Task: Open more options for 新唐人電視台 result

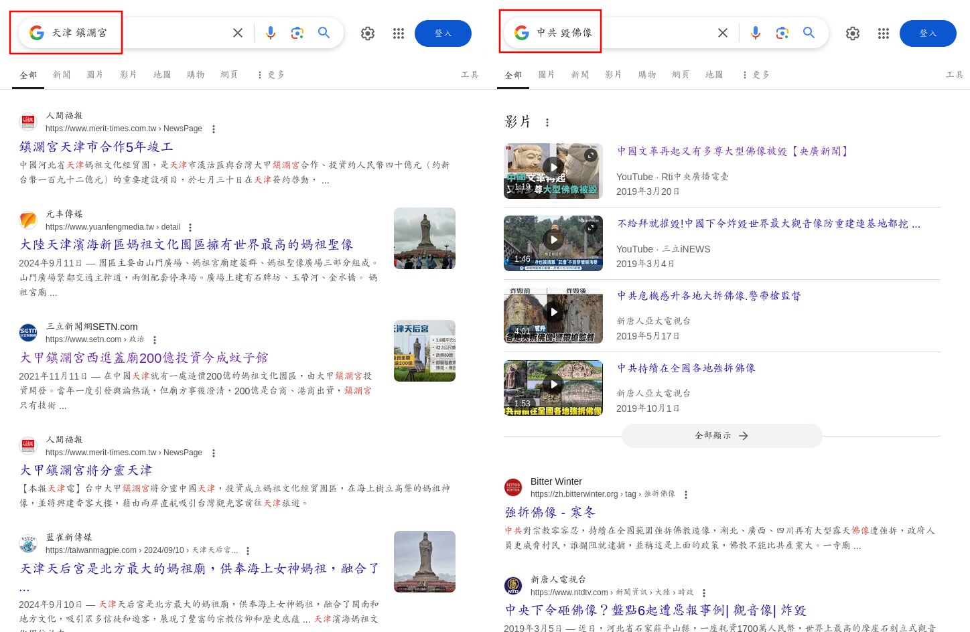Action: (704, 593)
